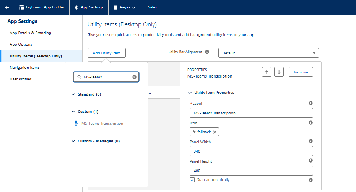The image size is (356, 192).
Task: Go to Navigation Items settings
Action: [x=24, y=68]
